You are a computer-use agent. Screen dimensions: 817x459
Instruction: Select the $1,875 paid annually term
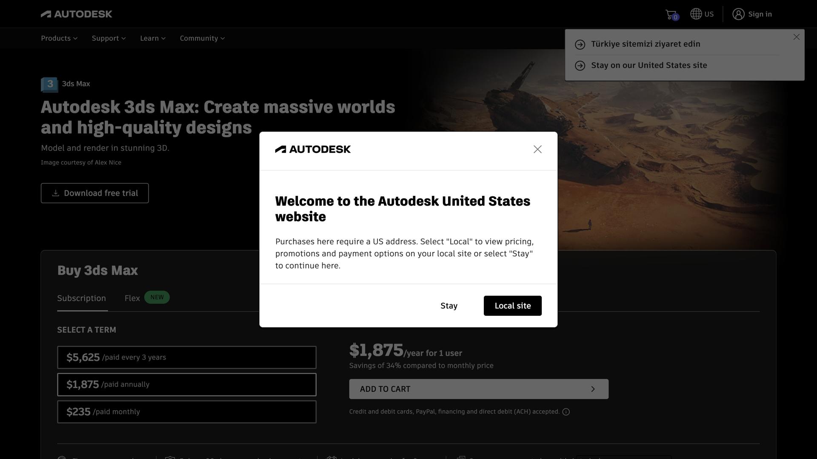pyautogui.click(x=186, y=385)
